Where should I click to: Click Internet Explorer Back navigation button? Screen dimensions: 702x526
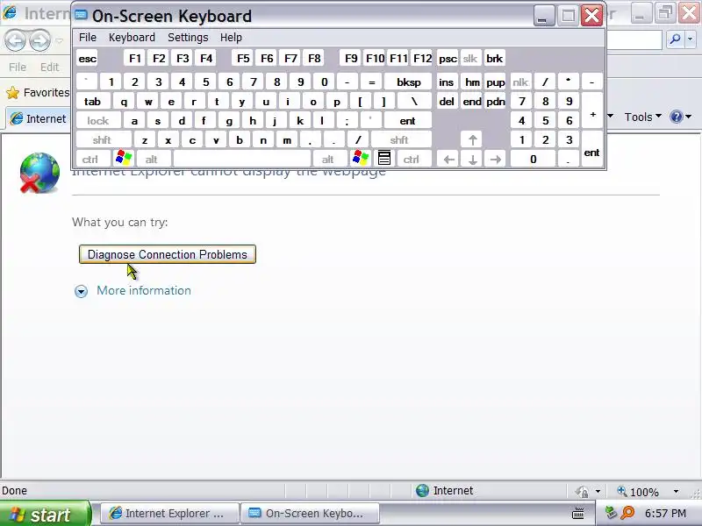[15, 40]
